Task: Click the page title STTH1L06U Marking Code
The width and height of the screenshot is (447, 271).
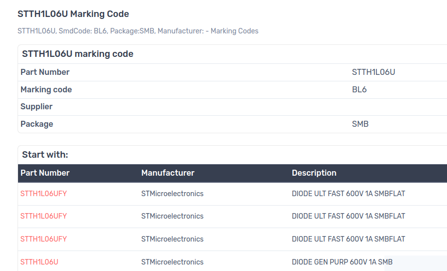Action: point(73,14)
